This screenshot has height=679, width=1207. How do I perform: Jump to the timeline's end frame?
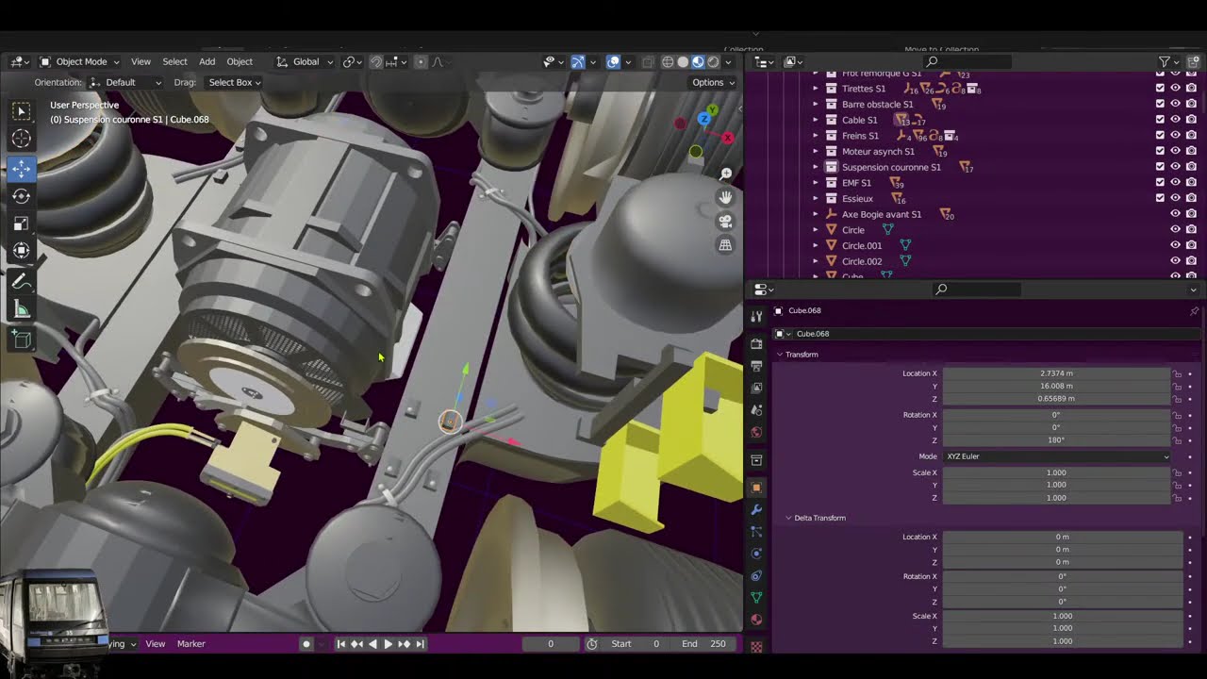pyautogui.click(x=421, y=644)
